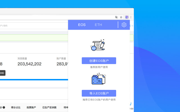Click the help question mark icon
The image size is (180, 112).
click(4, 107)
